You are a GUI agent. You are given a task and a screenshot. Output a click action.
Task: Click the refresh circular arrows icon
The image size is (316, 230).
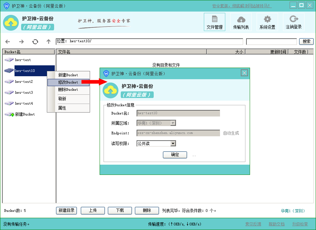click(35, 42)
